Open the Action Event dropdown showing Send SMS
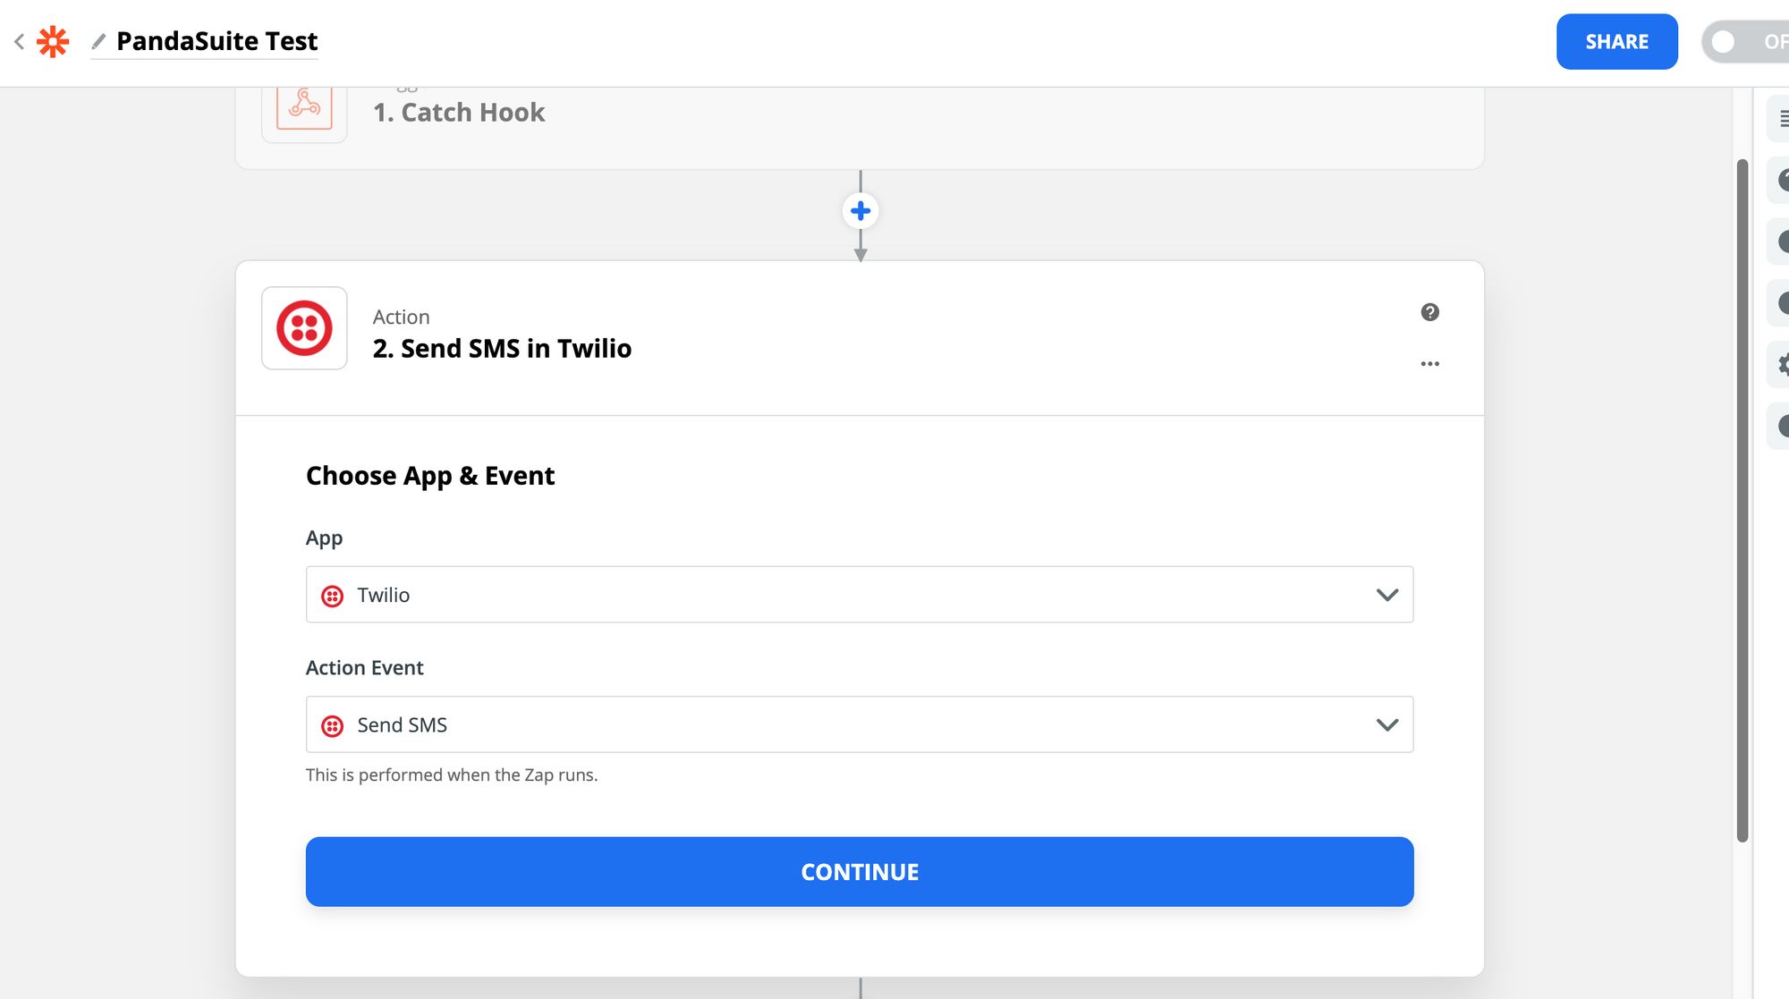 [x=859, y=724]
